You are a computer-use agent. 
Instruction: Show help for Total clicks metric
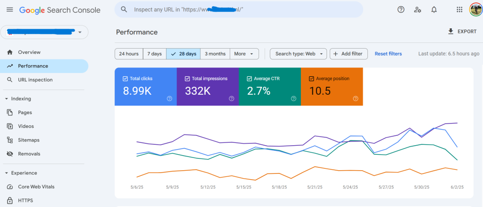tap(169, 99)
